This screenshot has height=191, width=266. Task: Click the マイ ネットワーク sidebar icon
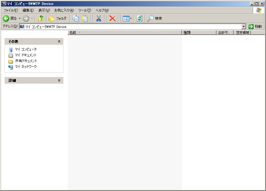point(11,67)
